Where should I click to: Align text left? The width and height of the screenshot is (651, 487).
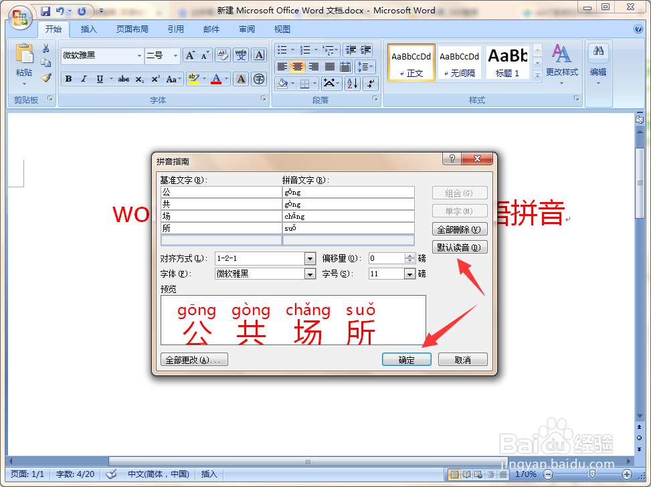click(x=282, y=66)
